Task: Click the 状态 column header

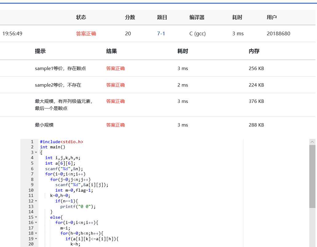Action: coord(81,17)
